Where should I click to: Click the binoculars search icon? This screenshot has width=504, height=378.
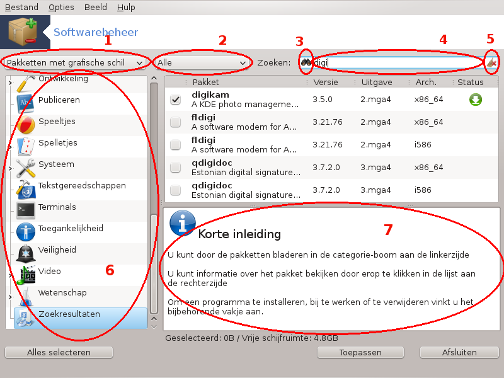[x=306, y=62]
